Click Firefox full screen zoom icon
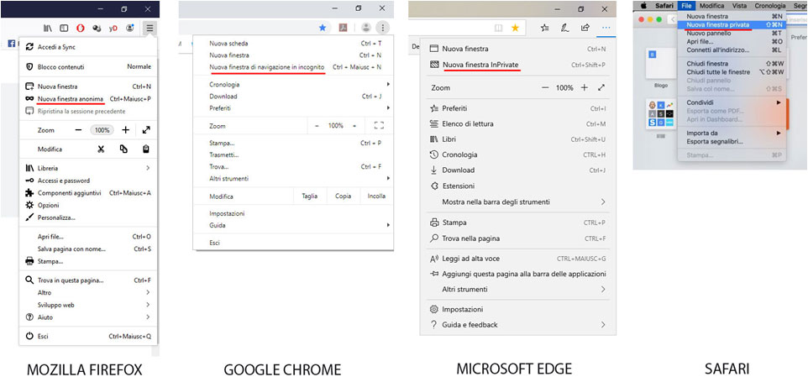The height and width of the screenshot is (382, 808). coord(146,130)
